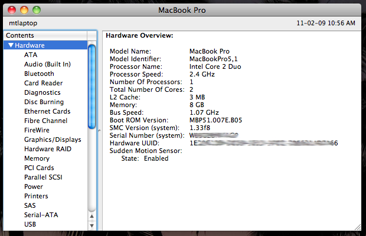Select the USB entry
This screenshot has width=366, height=236.
(30, 224)
